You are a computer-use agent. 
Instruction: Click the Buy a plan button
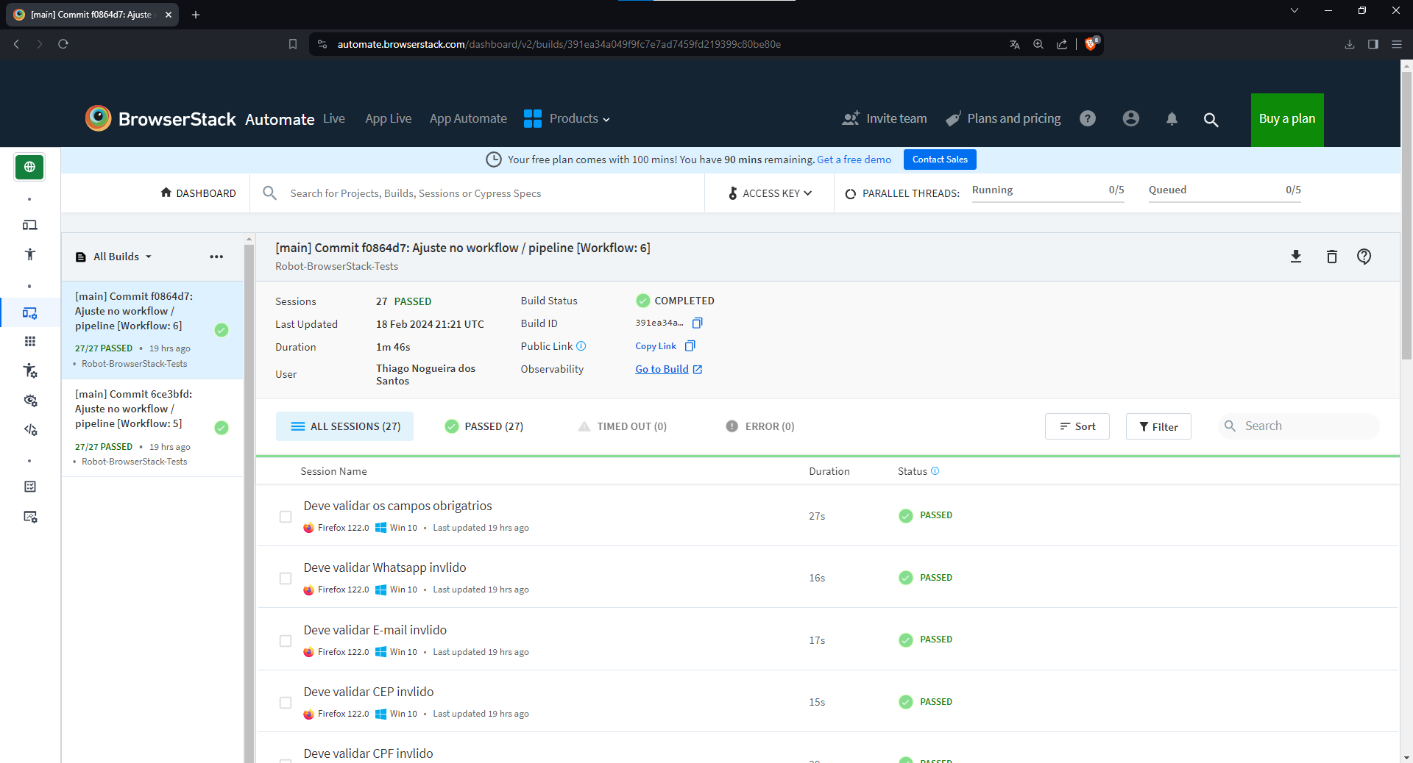pyautogui.click(x=1287, y=119)
